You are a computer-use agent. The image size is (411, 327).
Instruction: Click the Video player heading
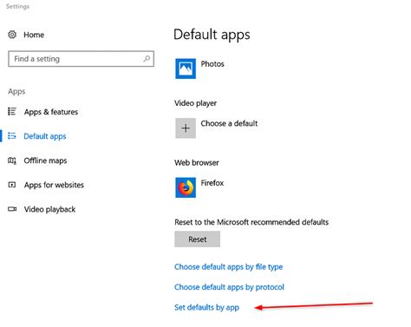[195, 103]
